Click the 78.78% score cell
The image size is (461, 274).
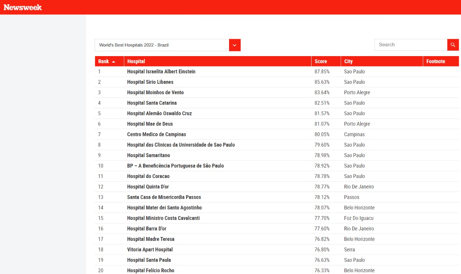tap(322, 176)
